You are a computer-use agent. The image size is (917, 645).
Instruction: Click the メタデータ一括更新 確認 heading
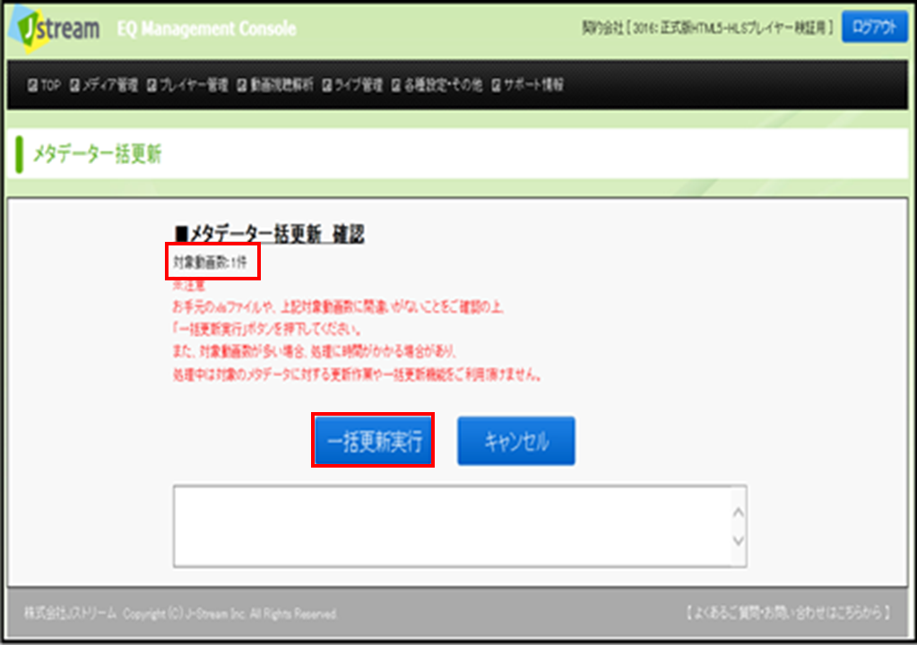click(269, 235)
